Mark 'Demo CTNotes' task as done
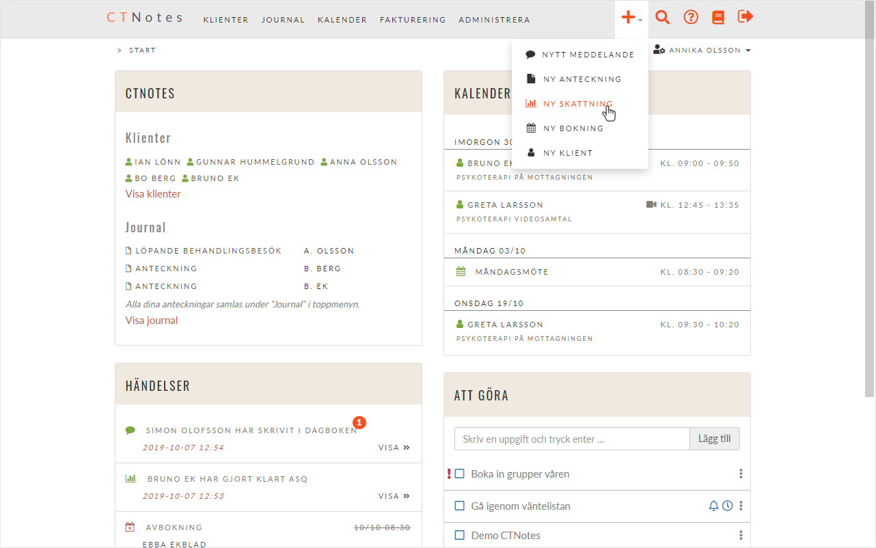The height and width of the screenshot is (548, 876). [460, 535]
